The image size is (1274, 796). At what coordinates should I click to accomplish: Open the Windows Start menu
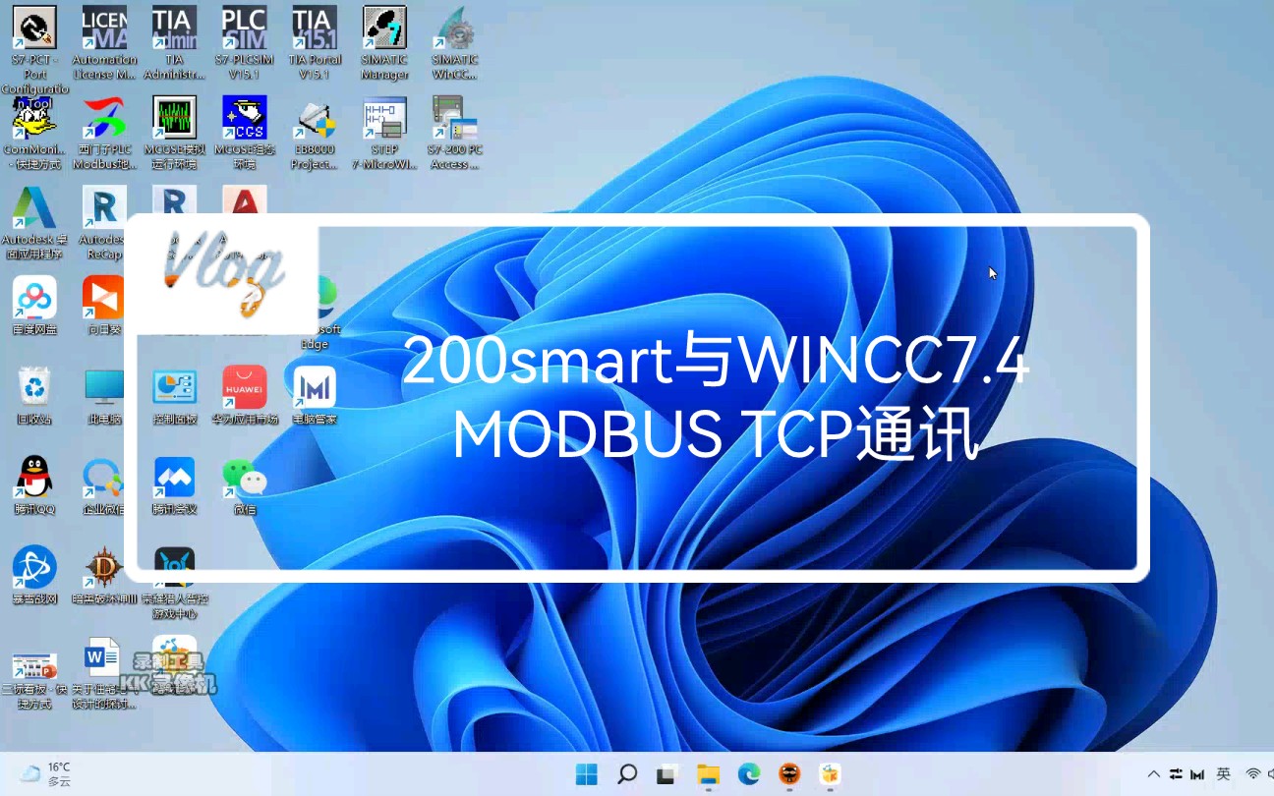587,774
